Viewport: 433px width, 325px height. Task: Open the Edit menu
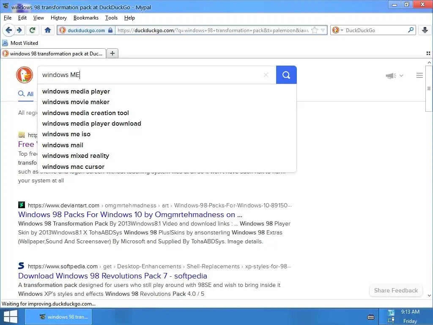click(22, 18)
